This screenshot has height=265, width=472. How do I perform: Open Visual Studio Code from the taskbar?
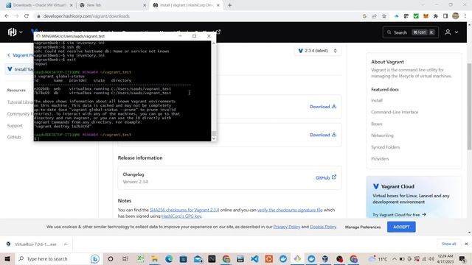coord(254,258)
